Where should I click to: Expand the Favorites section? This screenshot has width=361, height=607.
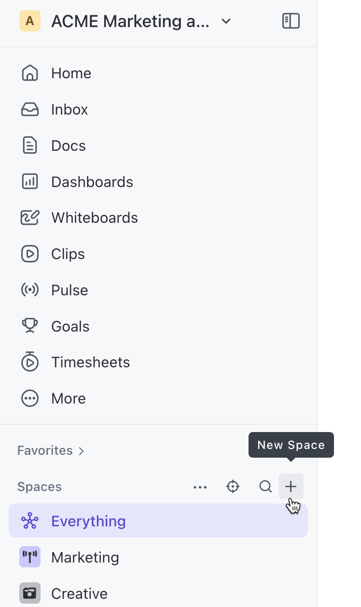click(x=51, y=450)
